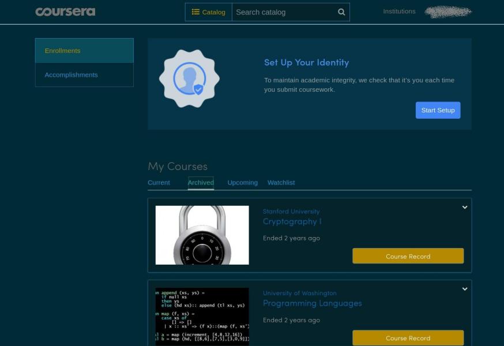Expand the Programming Languages course card chevron

pos(464,288)
